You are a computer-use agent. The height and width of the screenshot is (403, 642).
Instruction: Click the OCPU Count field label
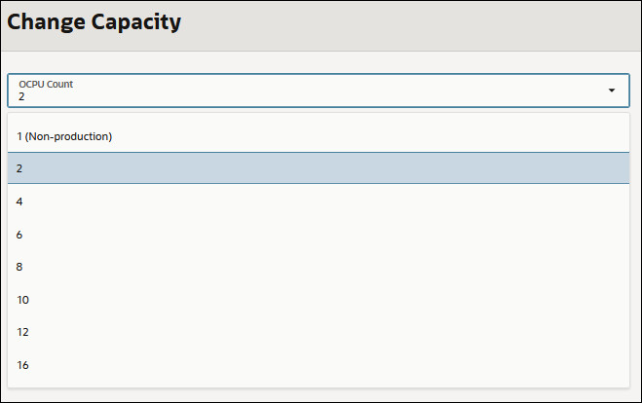click(46, 84)
